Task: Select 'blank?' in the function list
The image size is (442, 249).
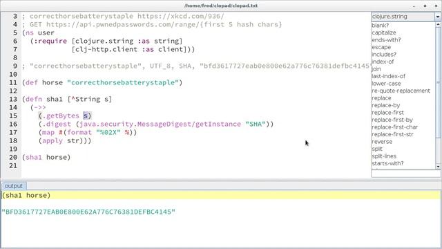Action: (x=380, y=26)
